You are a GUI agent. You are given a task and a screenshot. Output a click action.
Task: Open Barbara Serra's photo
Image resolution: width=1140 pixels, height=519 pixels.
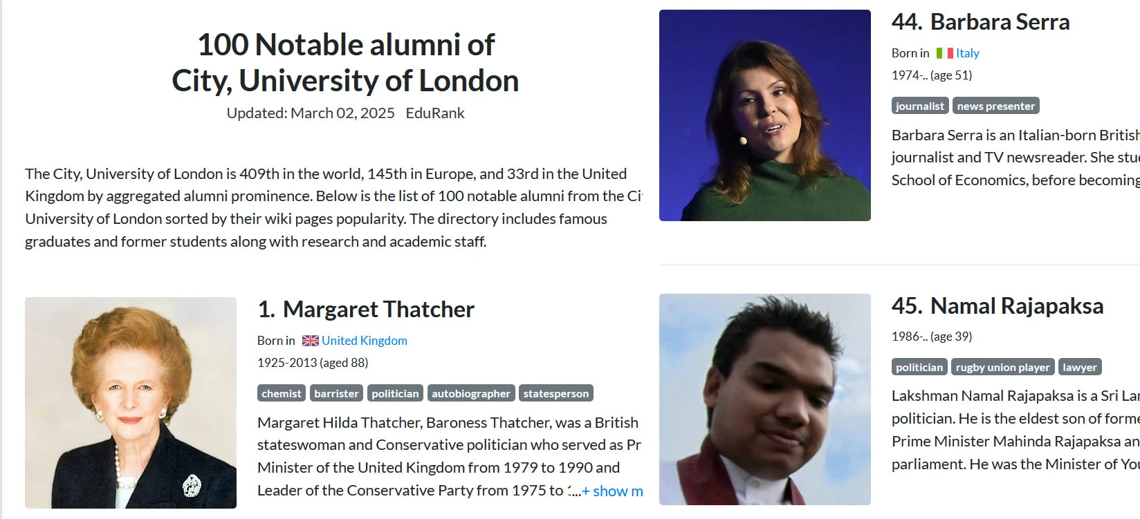click(764, 115)
